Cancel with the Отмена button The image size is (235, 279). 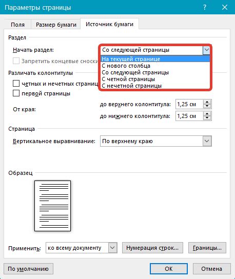coord(212,269)
